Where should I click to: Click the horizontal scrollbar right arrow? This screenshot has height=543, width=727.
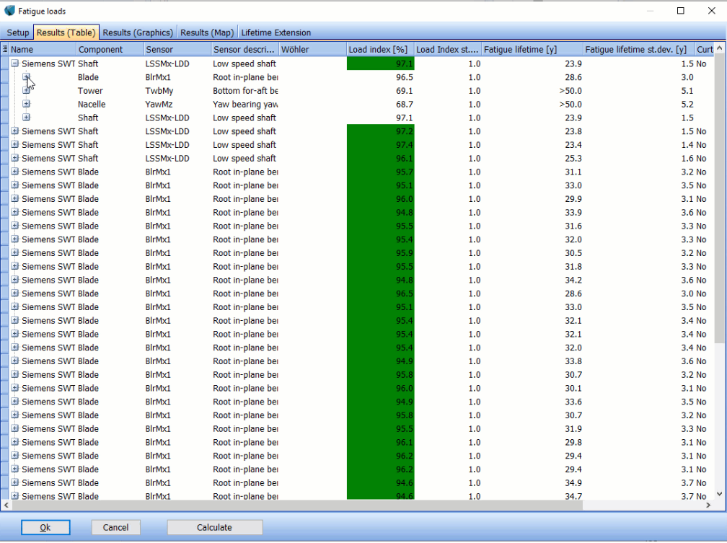[708, 505]
